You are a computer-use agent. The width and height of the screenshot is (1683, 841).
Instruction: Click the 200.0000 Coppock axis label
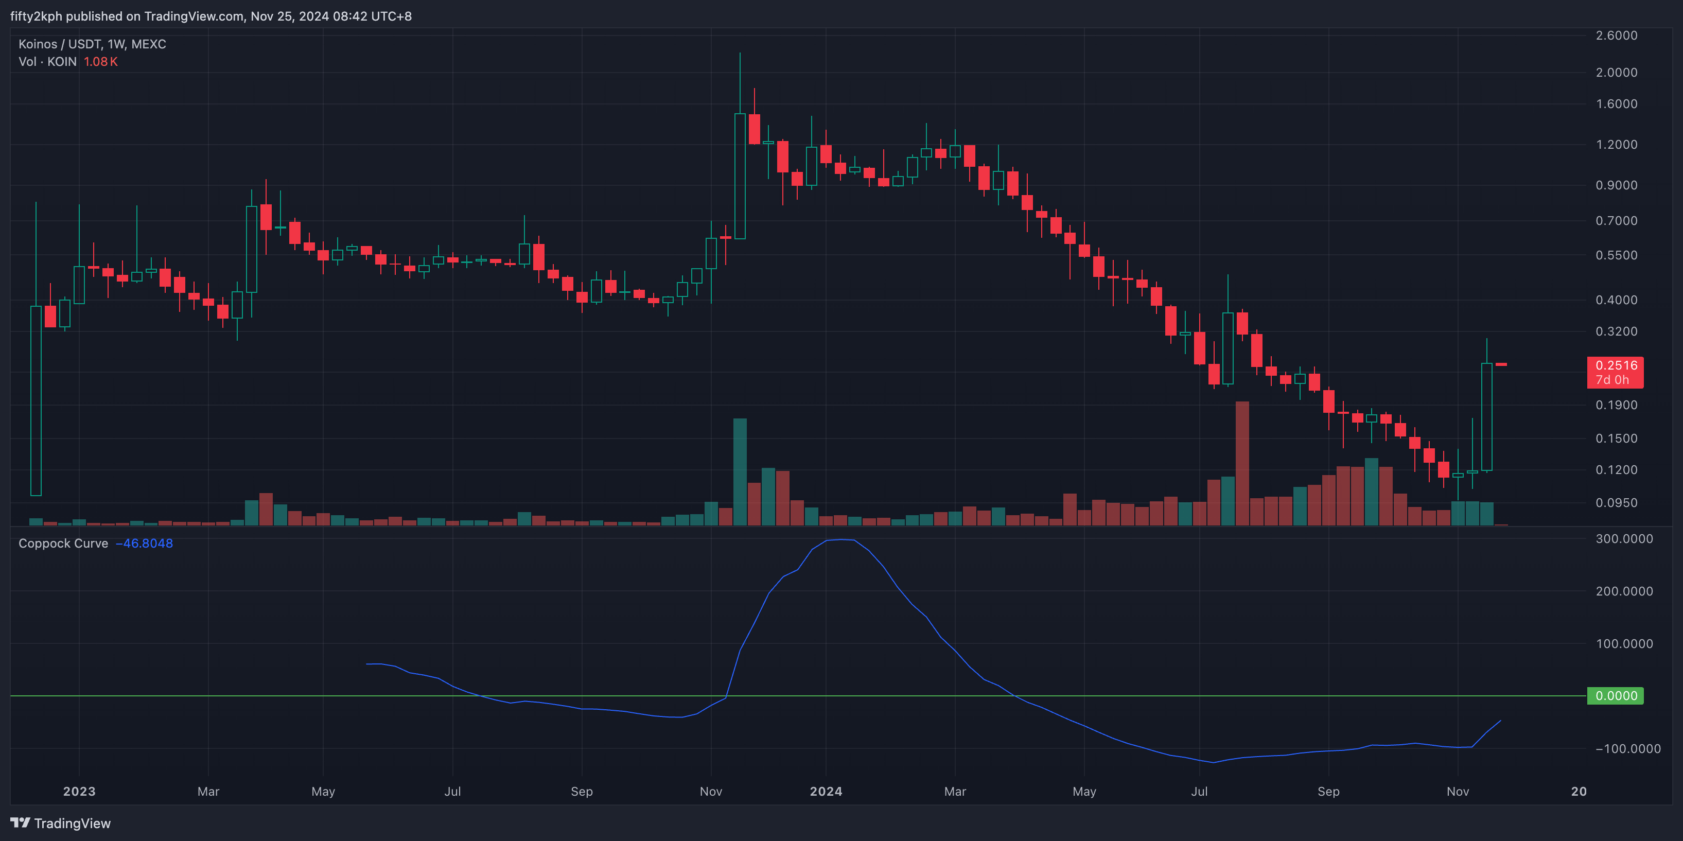pos(1624,591)
